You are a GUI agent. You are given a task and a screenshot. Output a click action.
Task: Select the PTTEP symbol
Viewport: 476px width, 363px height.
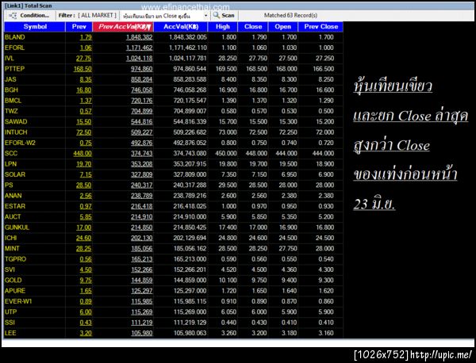[14, 69]
